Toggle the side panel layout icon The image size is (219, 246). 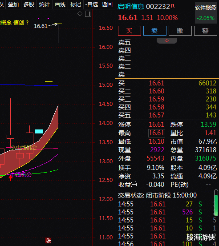[88, 14]
